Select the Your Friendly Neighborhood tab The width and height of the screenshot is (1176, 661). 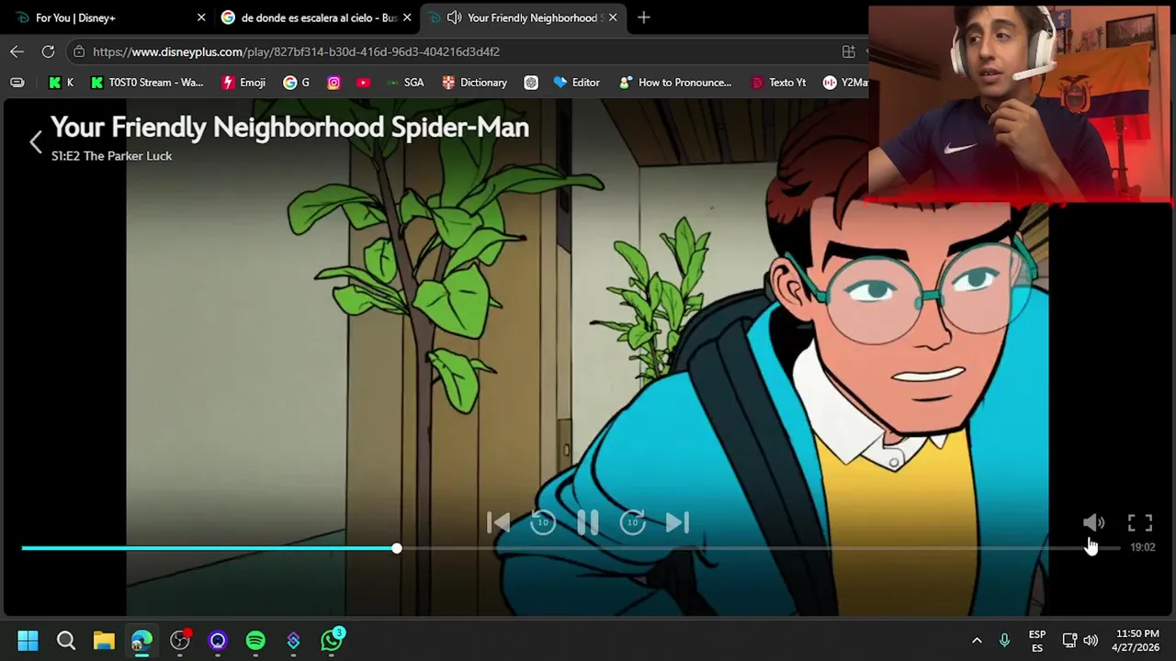point(524,17)
